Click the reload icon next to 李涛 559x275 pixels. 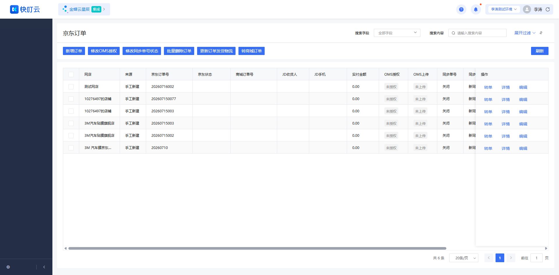tap(548, 9)
